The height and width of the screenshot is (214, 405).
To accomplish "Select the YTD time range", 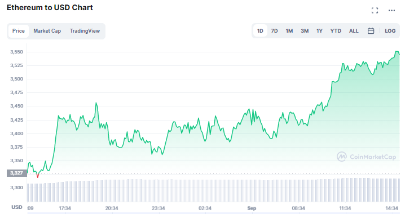I will pyautogui.click(x=336, y=31).
